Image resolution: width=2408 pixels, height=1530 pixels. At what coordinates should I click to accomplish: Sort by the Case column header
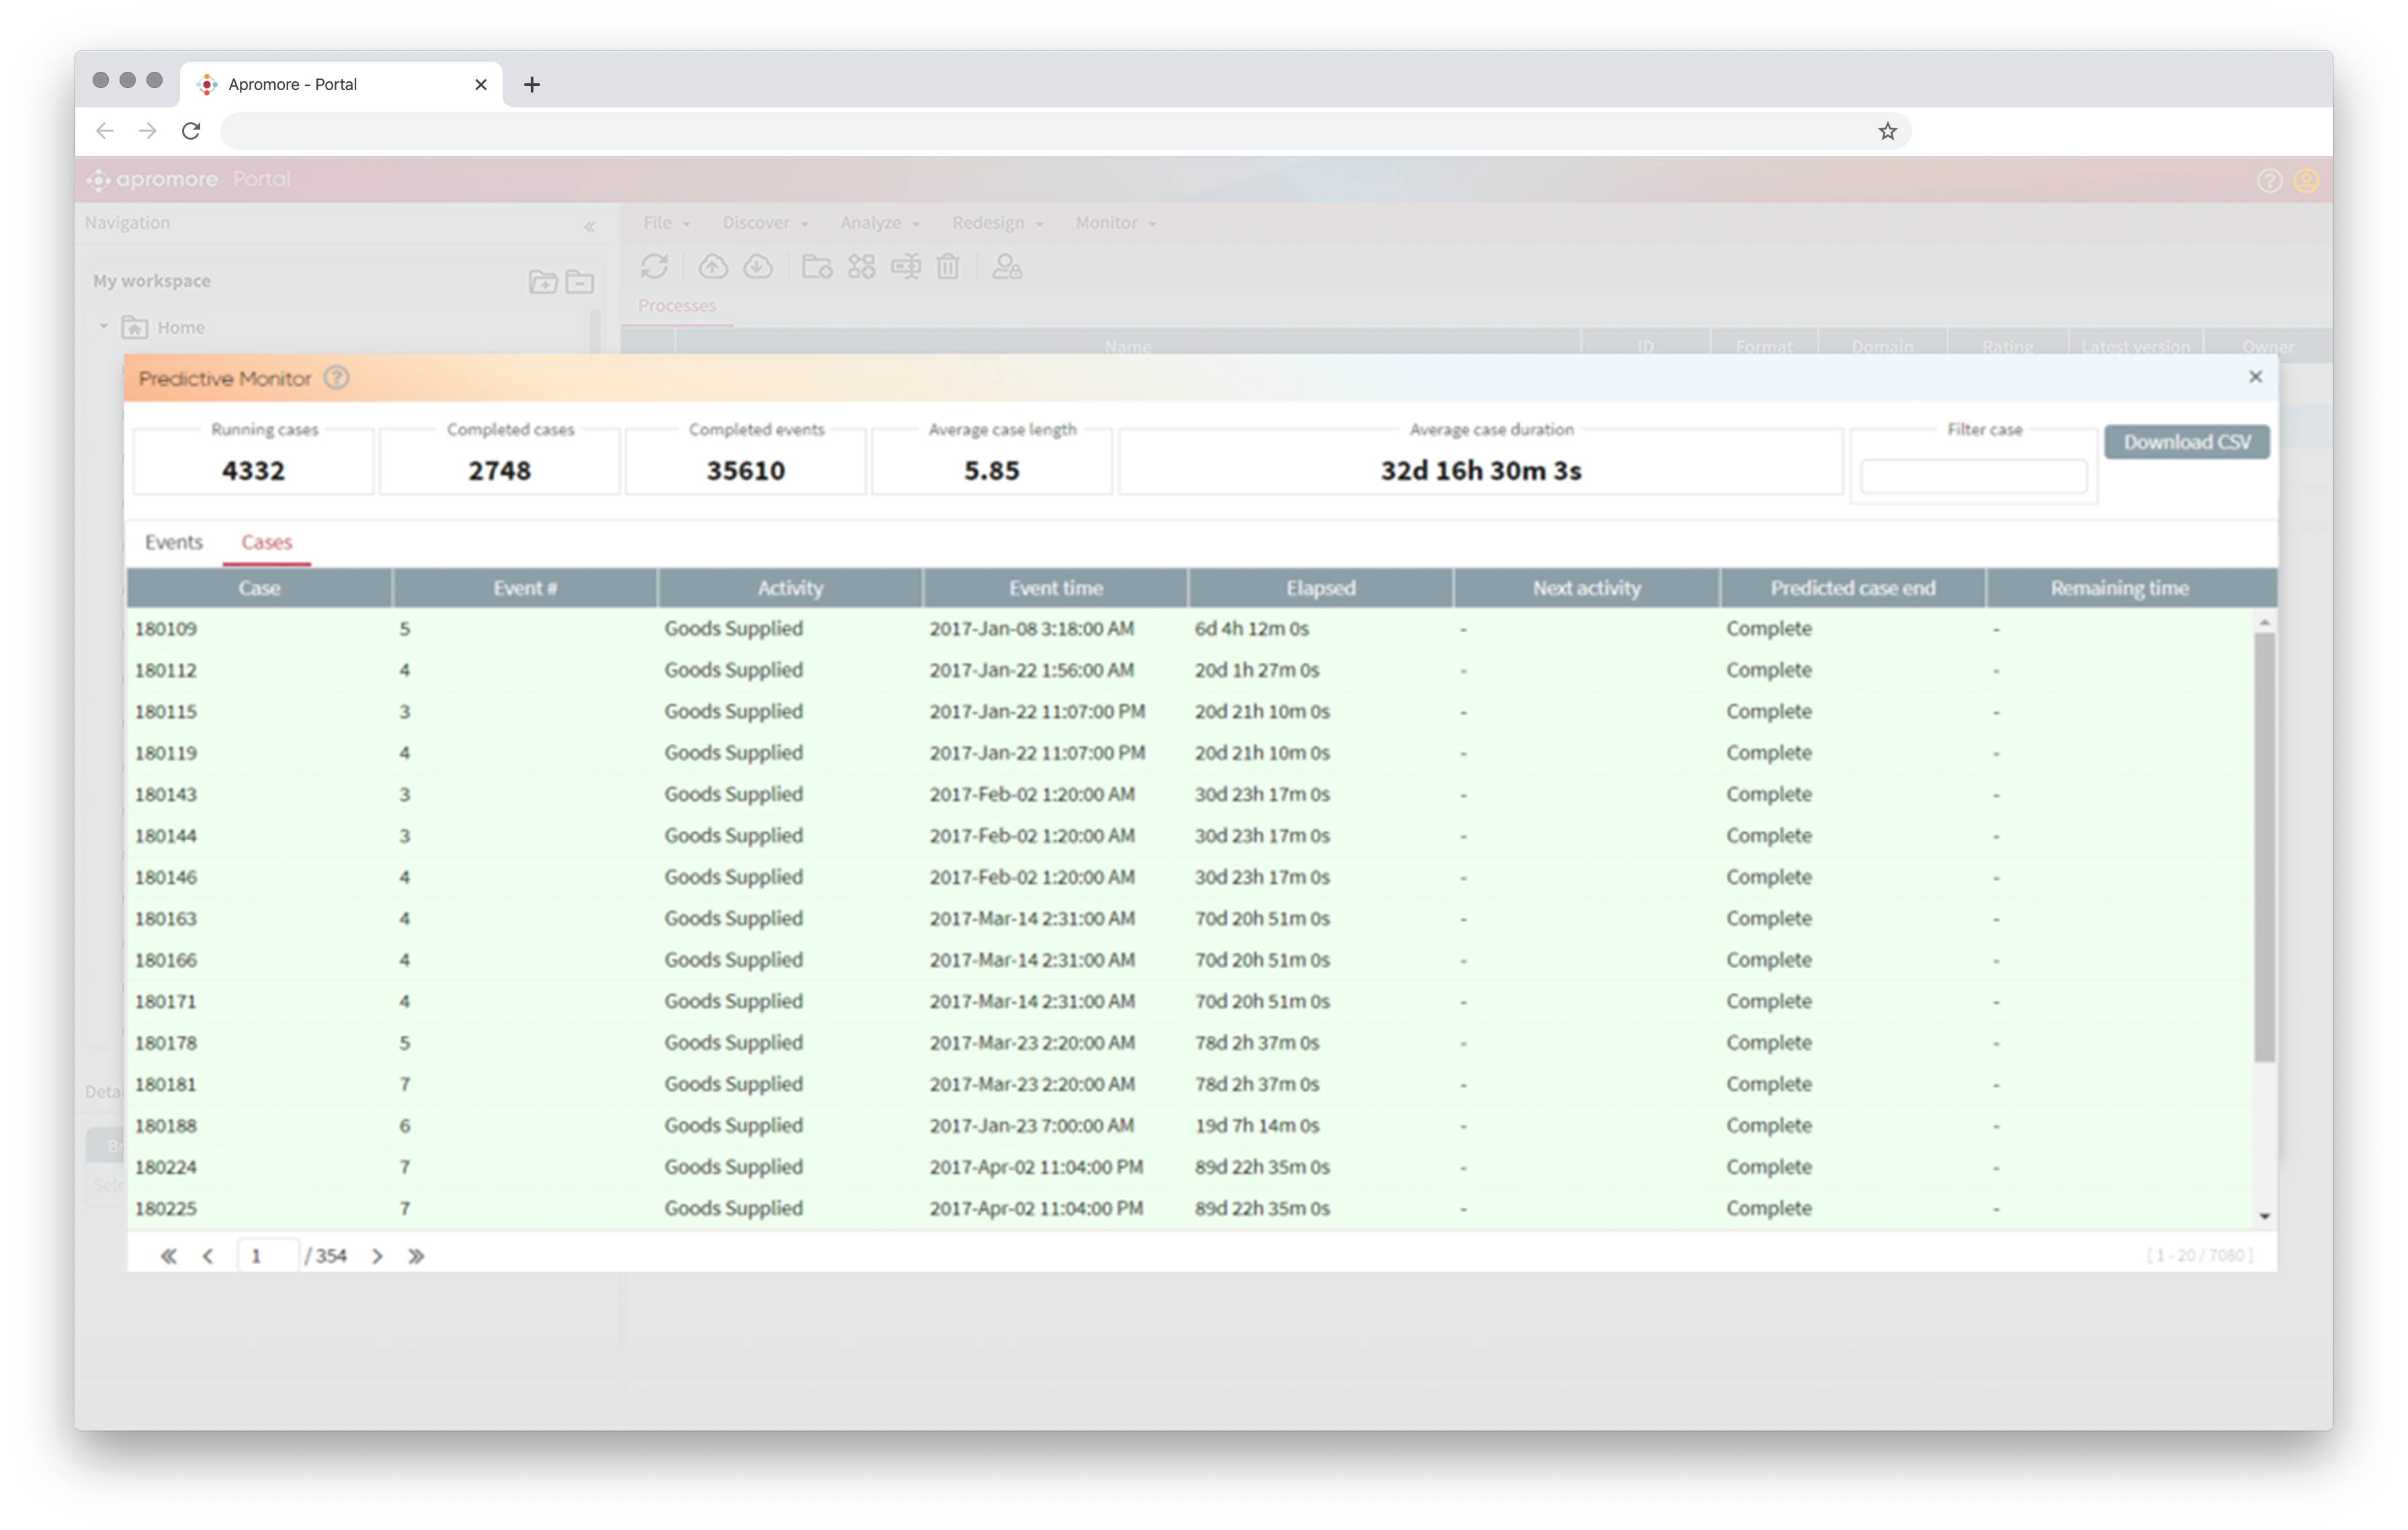pos(259,588)
